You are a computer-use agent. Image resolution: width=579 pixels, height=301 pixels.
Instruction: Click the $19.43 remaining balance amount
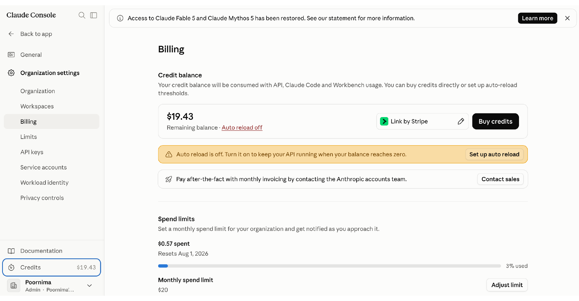coord(180,117)
